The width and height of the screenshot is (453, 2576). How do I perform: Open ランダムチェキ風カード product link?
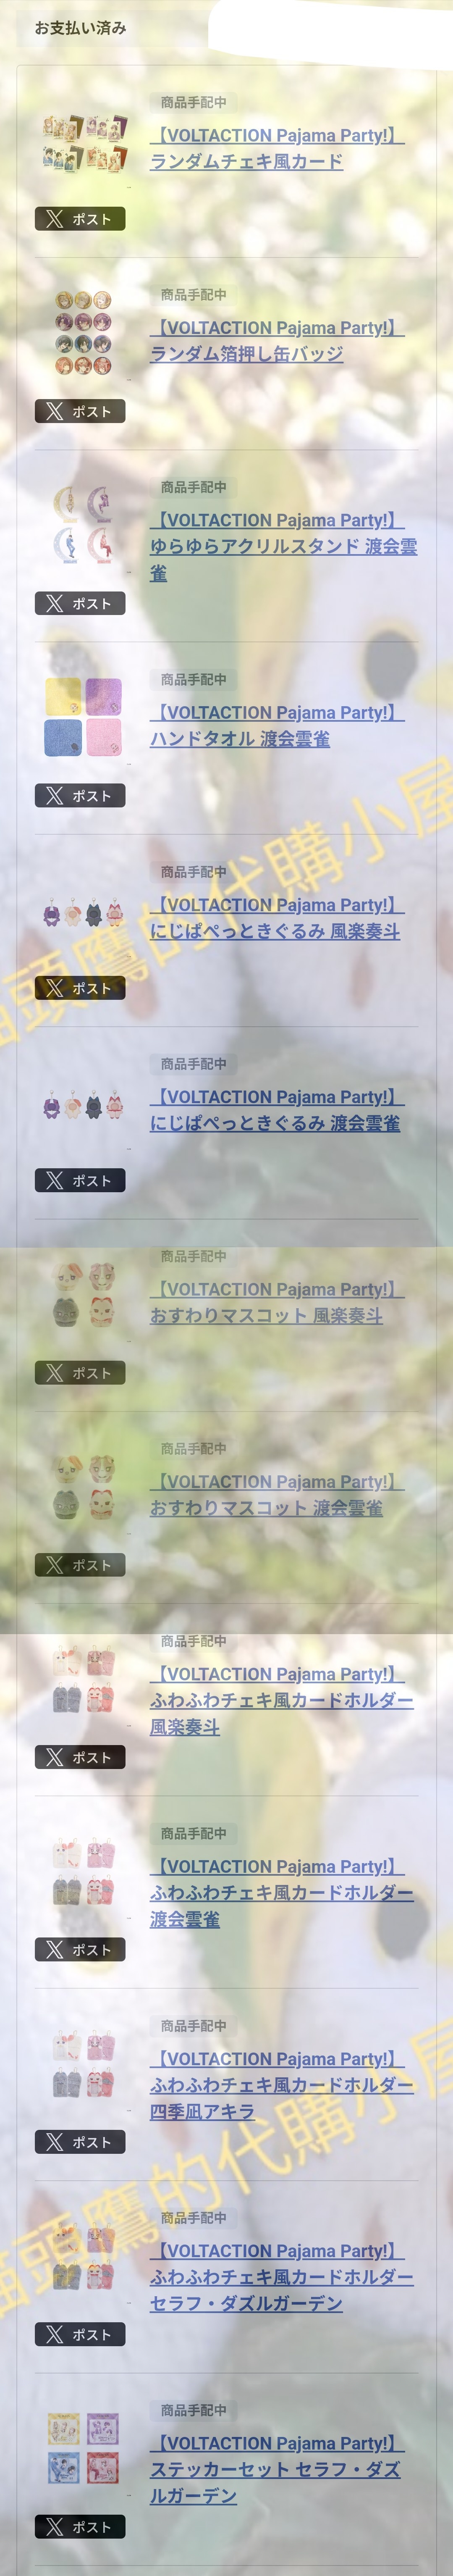click(277, 148)
